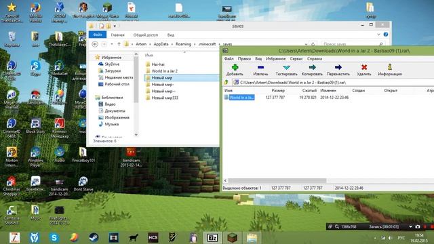This screenshot has width=434, height=244.
Task: Click the Переместить move icon in 7-Zip
Action: click(x=338, y=67)
